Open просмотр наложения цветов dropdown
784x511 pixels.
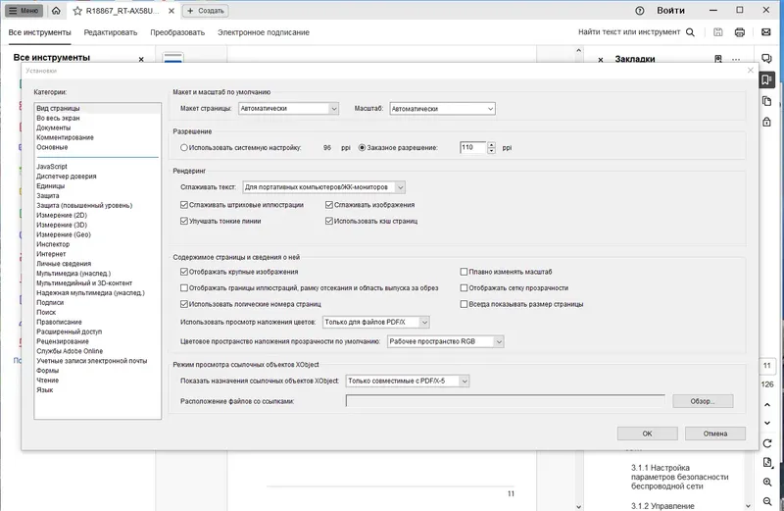point(376,323)
